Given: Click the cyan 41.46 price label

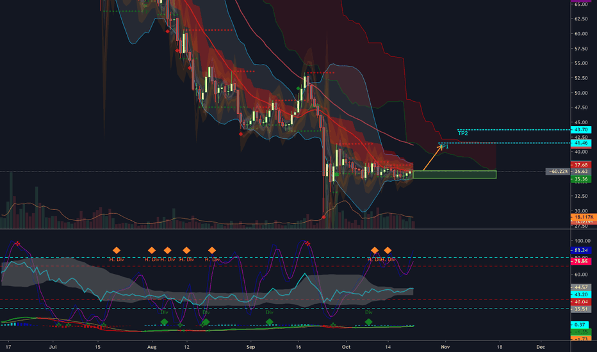Looking at the screenshot, I should coord(581,143).
